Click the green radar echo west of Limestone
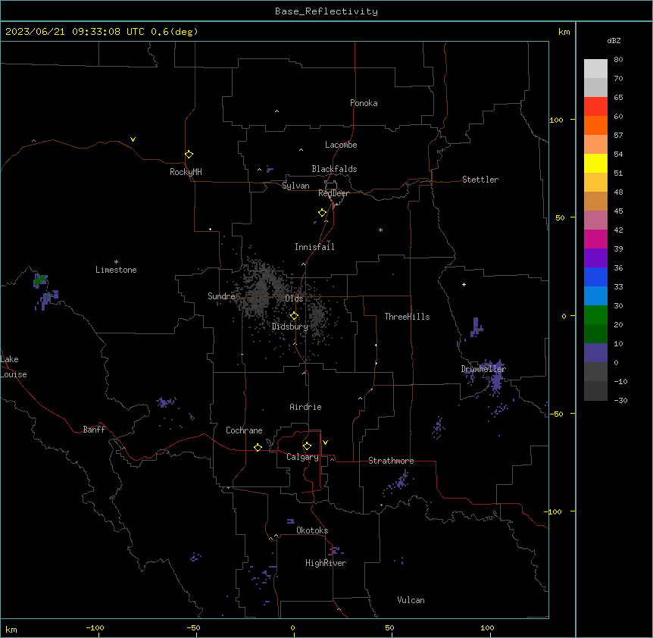Image resolution: width=653 pixels, height=638 pixels. (x=39, y=280)
